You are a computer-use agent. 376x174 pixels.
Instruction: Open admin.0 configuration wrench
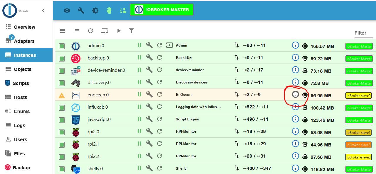coord(150,45)
